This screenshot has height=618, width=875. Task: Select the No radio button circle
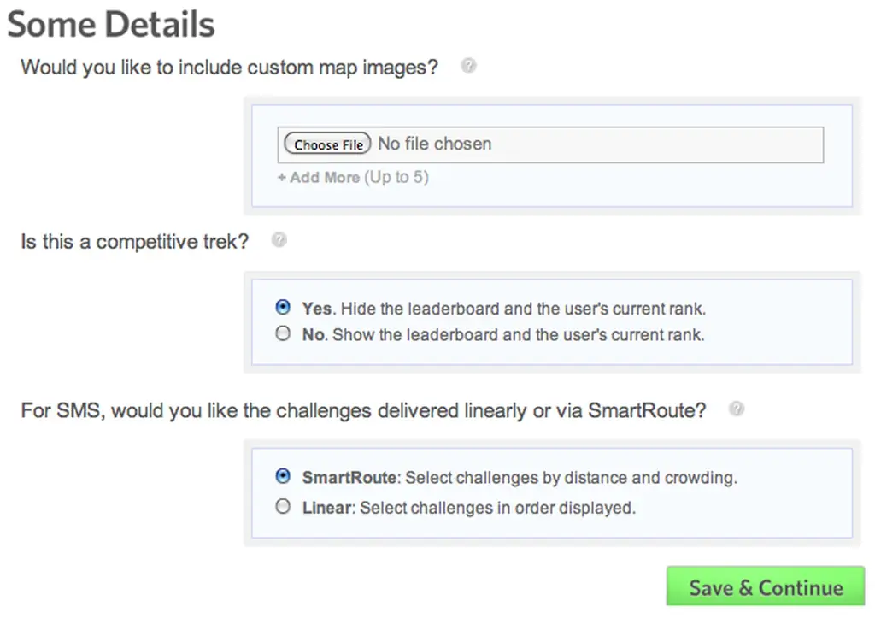tap(284, 334)
